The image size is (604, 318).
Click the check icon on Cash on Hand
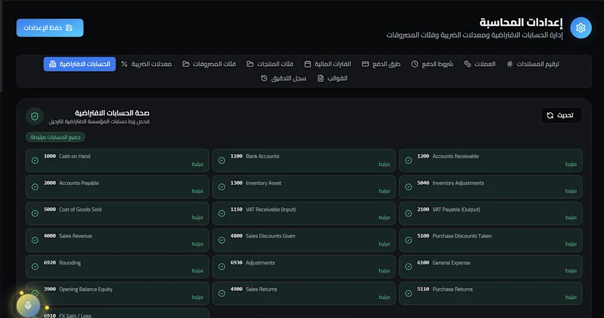[35, 160]
